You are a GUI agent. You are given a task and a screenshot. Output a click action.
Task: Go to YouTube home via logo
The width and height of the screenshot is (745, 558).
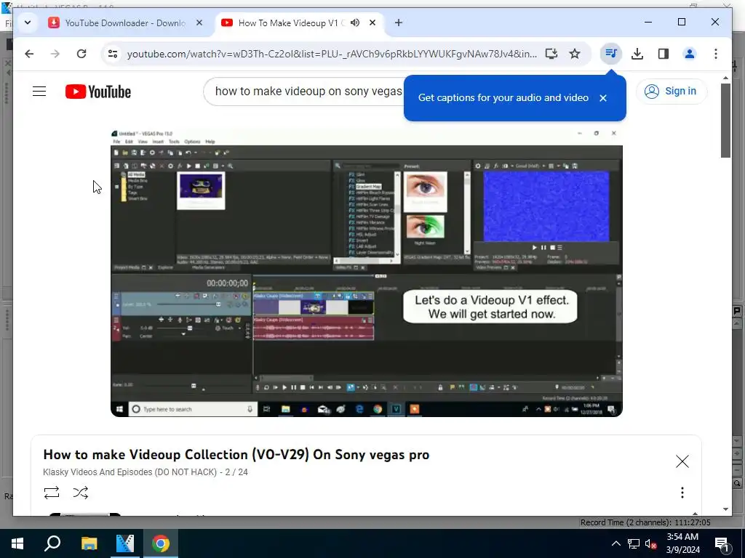click(x=98, y=92)
